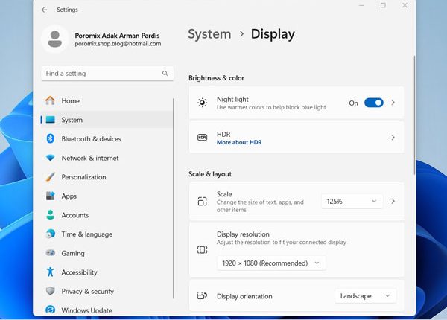The width and height of the screenshot is (447, 320).
Task: Click the Personalization paintbrush icon
Action: (x=50, y=177)
